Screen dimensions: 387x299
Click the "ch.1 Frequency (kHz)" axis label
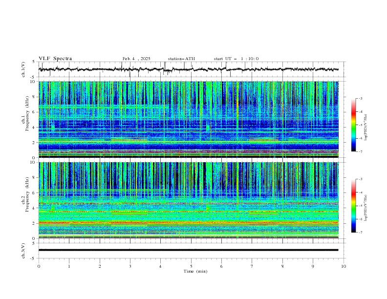25,112
